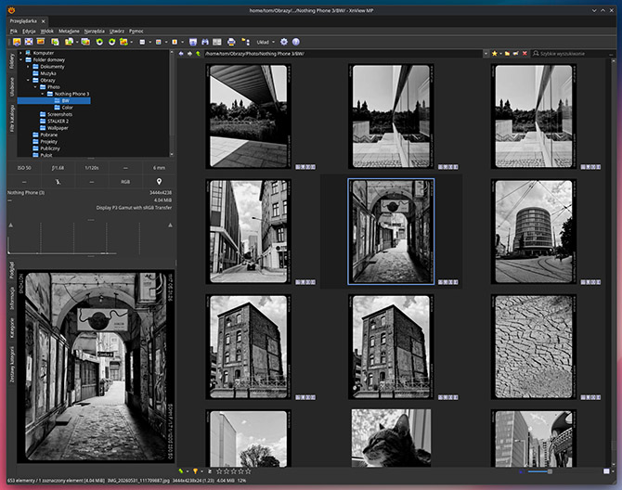Set rating with the fifth star
Screen dimensions: 622x490
(x=248, y=471)
